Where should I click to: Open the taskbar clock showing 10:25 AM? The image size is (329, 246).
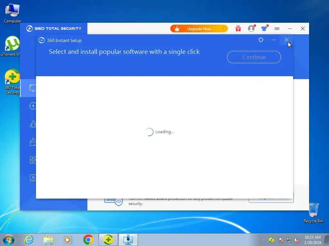point(312,240)
